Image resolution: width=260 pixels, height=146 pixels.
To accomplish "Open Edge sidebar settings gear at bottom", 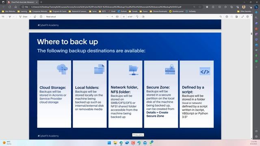I will pyautogui.click(x=256, y=137).
